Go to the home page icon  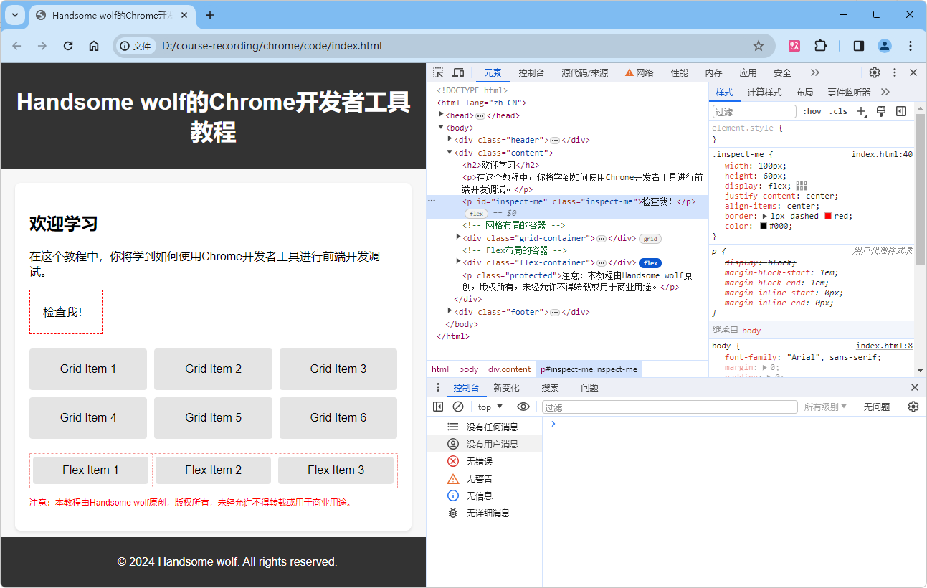(x=93, y=46)
